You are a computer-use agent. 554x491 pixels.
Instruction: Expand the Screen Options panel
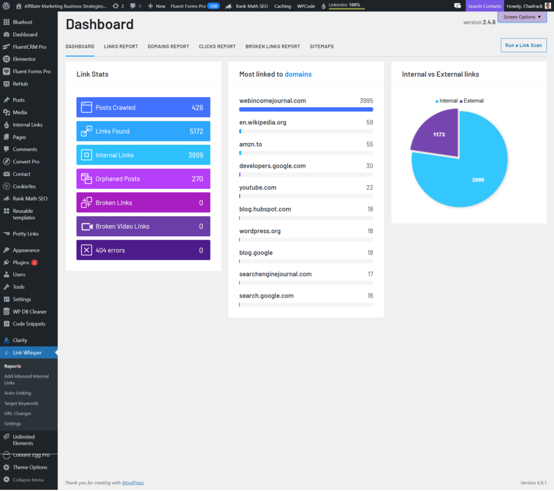(521, 17)
